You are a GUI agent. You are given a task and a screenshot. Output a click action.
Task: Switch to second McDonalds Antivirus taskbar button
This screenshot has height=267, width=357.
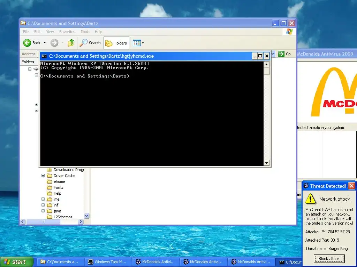pyautogui.click(x=204, y=262)
